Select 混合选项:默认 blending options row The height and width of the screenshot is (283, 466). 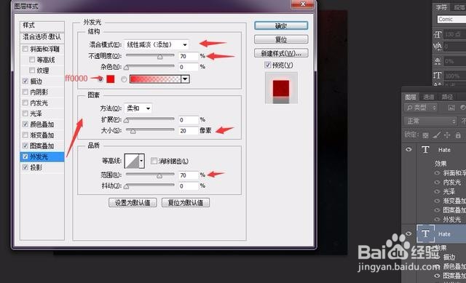coord(42,37)
